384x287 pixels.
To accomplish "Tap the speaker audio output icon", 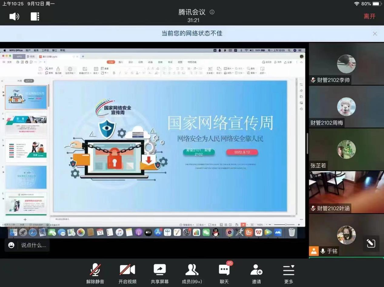I will pos(14,16).
